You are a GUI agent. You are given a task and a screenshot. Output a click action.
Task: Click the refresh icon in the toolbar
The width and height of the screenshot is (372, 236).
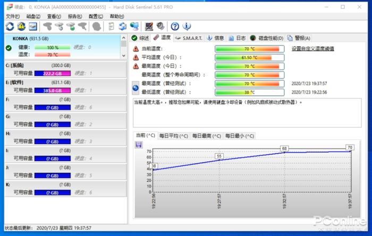coord(10,26)
